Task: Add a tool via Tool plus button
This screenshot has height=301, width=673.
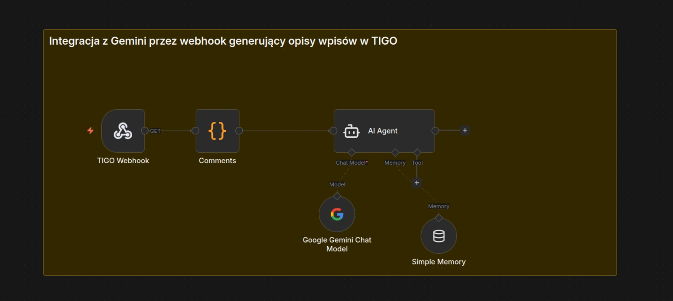Action: [417, 183]
